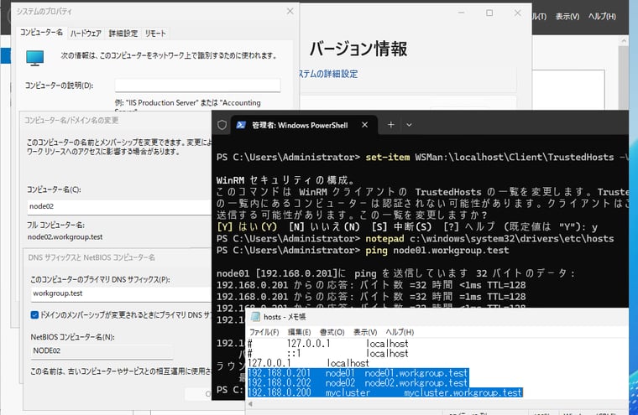Close the システムのプロパティ dialog
Screen dimensions: 638x415
290,12
